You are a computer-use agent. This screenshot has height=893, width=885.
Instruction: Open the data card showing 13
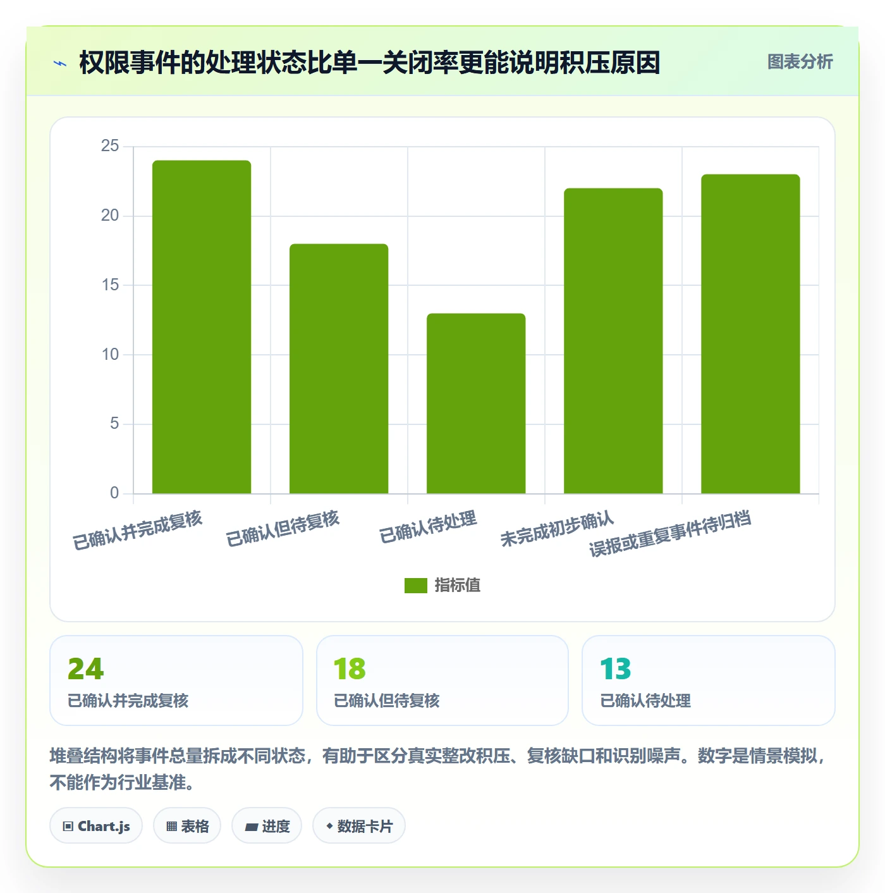pos(709,681)
